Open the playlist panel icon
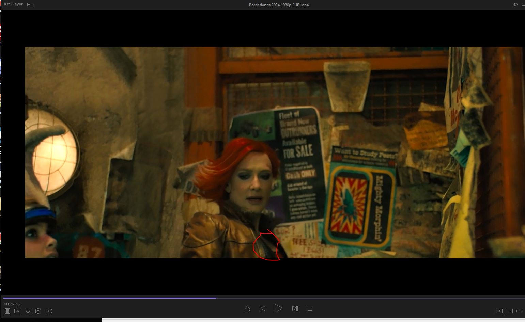The width and height of the screenshot is (525, 322). pos(7,311)
